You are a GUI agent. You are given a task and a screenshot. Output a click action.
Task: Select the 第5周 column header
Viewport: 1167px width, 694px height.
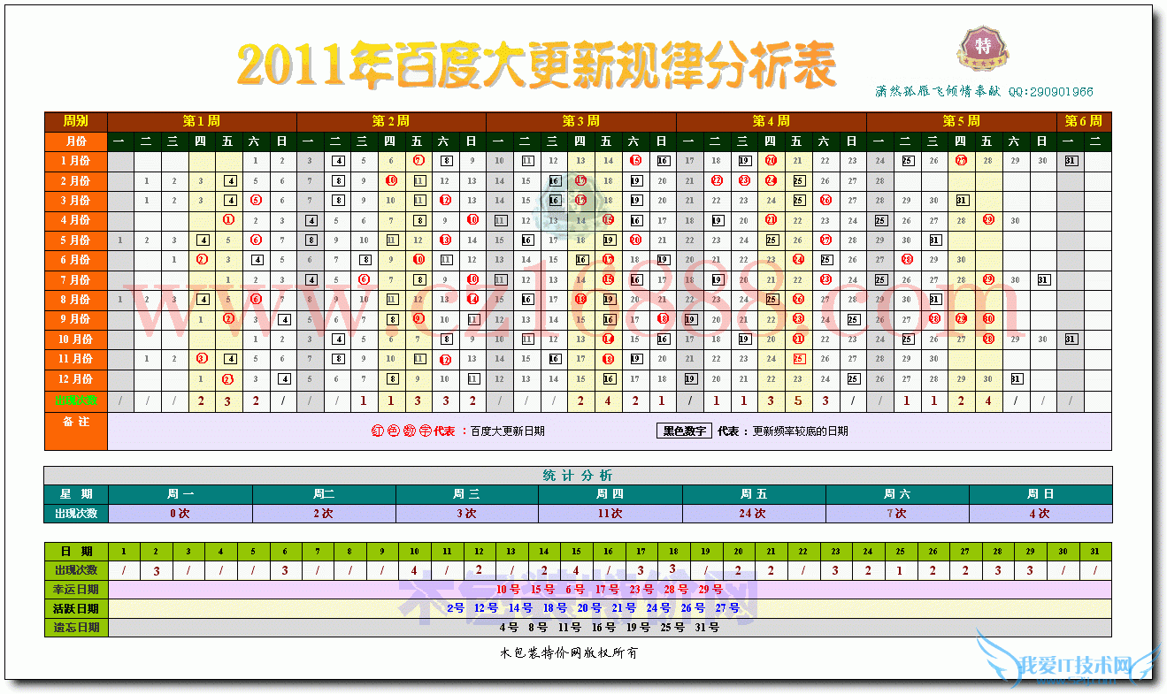962,121
